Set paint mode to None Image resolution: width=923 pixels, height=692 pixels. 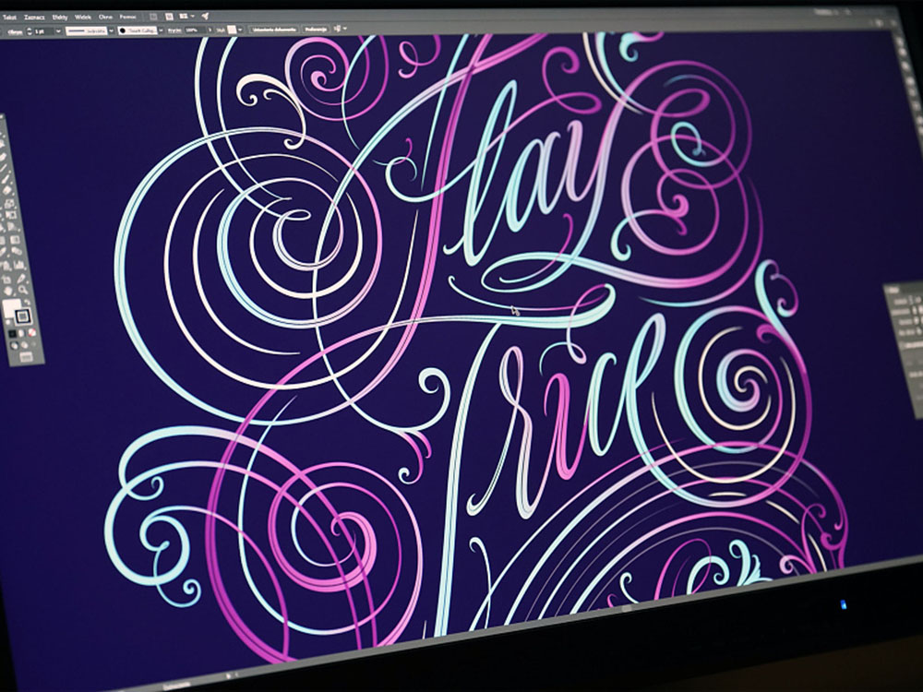(x=31, y=332)
